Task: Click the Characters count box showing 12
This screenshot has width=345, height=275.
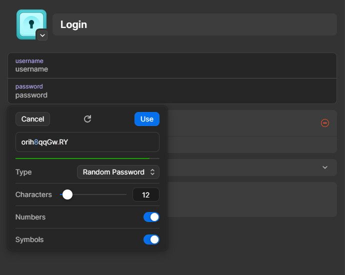Action: (x=146, y=194)
